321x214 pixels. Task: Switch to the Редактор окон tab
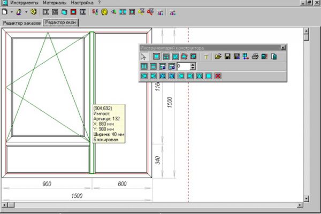tap(60, 22)
